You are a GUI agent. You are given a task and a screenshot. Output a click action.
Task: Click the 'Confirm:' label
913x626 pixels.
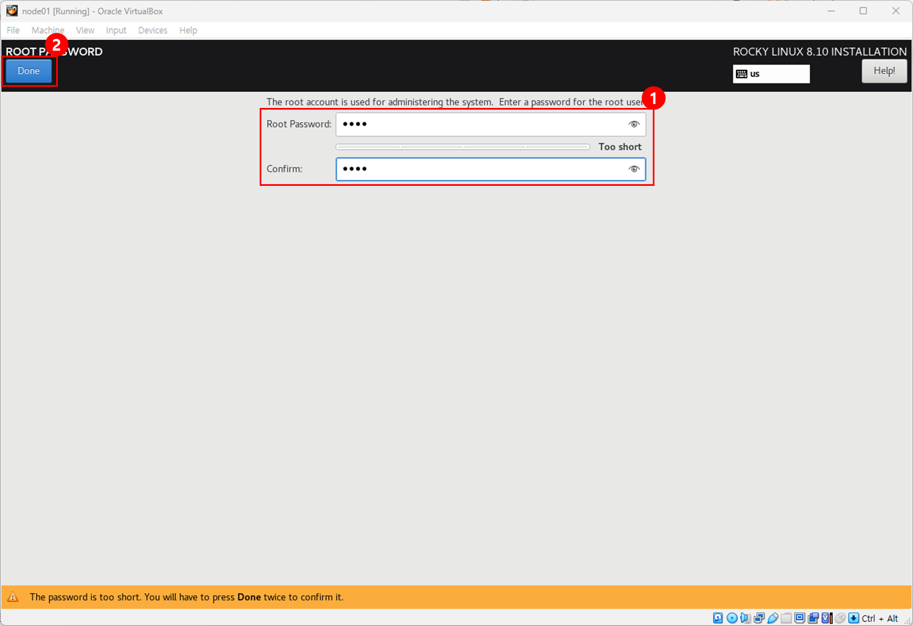pyautogui.click(x=284, y=169)
